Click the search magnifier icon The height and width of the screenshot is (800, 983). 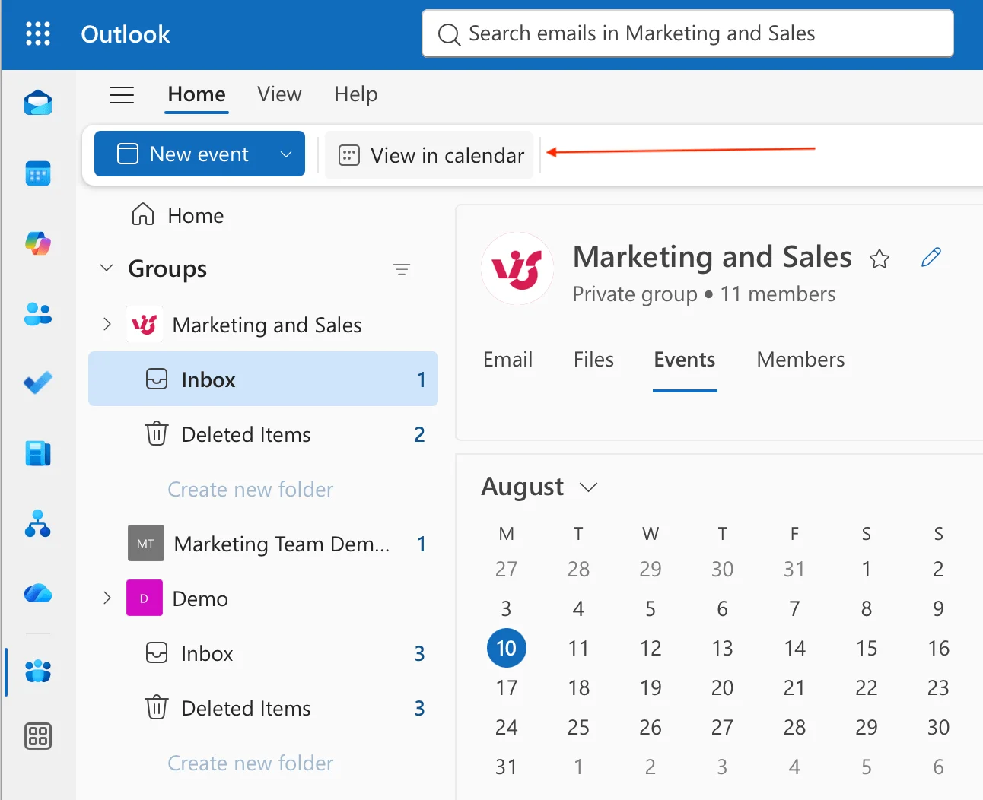click(449, 34)
